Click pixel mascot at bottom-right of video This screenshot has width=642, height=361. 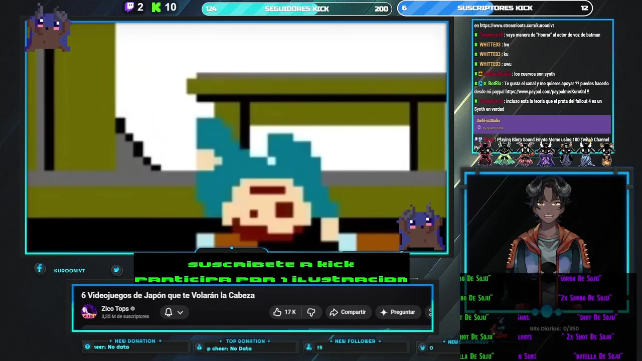(421, 227)
